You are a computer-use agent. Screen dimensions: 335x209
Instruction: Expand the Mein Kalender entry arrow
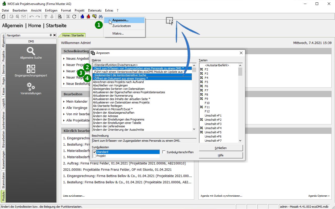coord(64,102)
